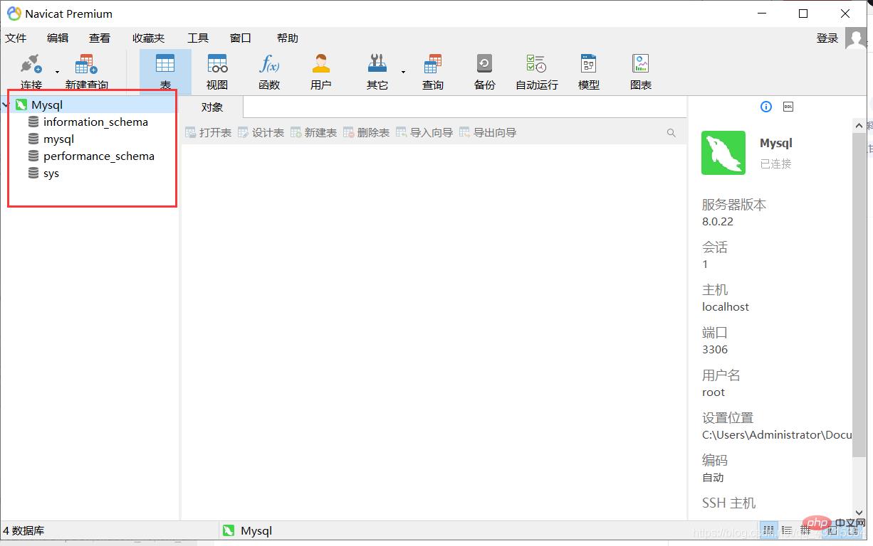Screen dimensions: 873x546
Task: Collapse the Mysql connection tree node
Action: (6, 105)
